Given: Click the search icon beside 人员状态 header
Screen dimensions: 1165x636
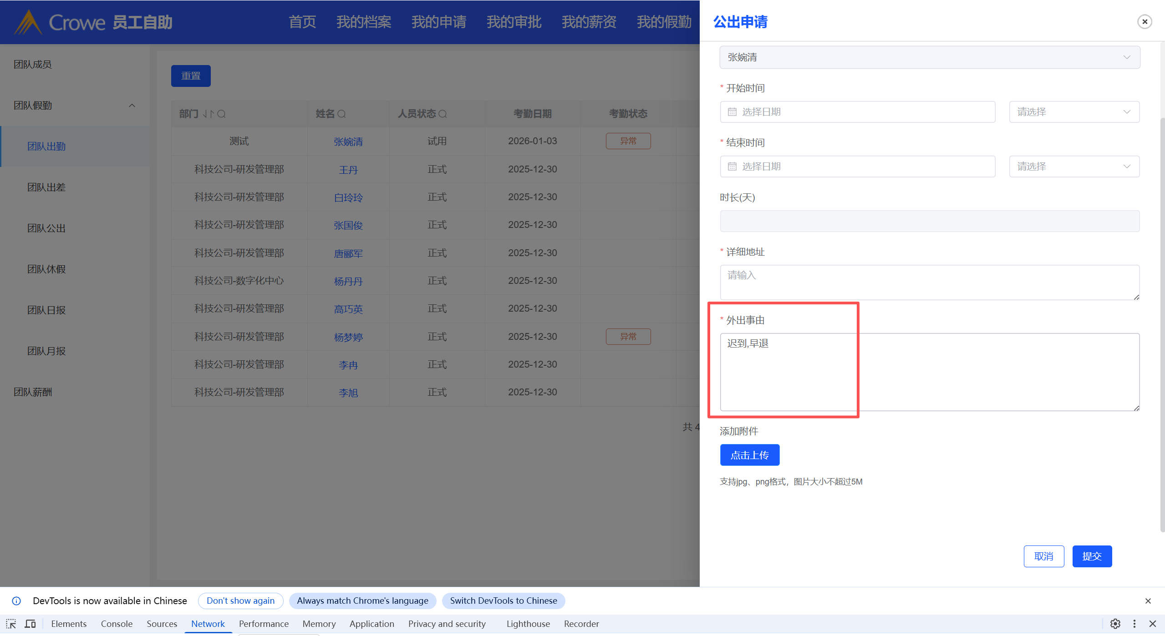Looking at the screenshot, I should click(443, 114).
